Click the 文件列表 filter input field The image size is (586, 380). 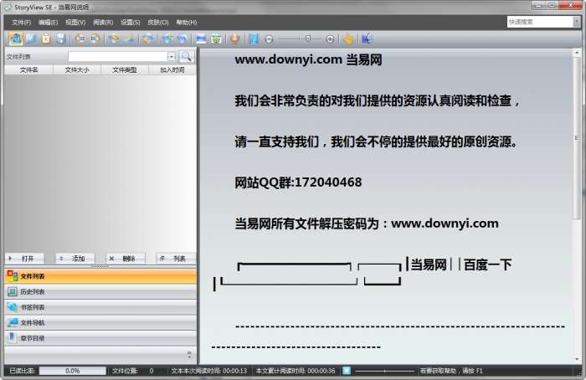[x=118, y=56]
